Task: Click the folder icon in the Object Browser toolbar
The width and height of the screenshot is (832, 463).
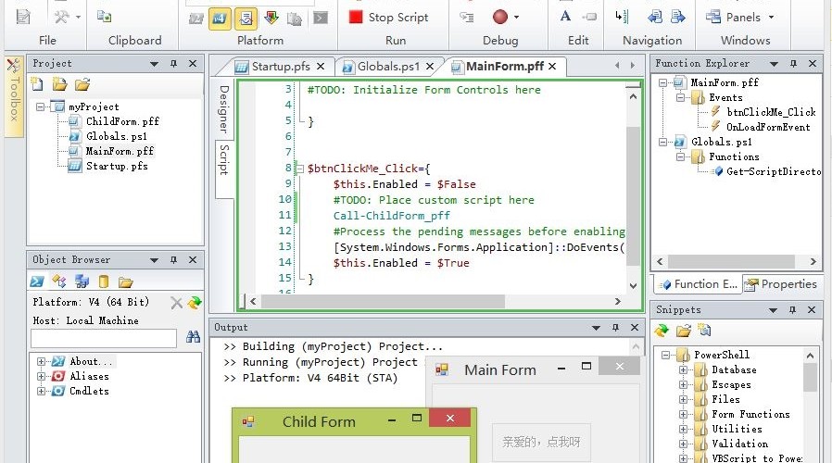Action: tap(126, 282)
